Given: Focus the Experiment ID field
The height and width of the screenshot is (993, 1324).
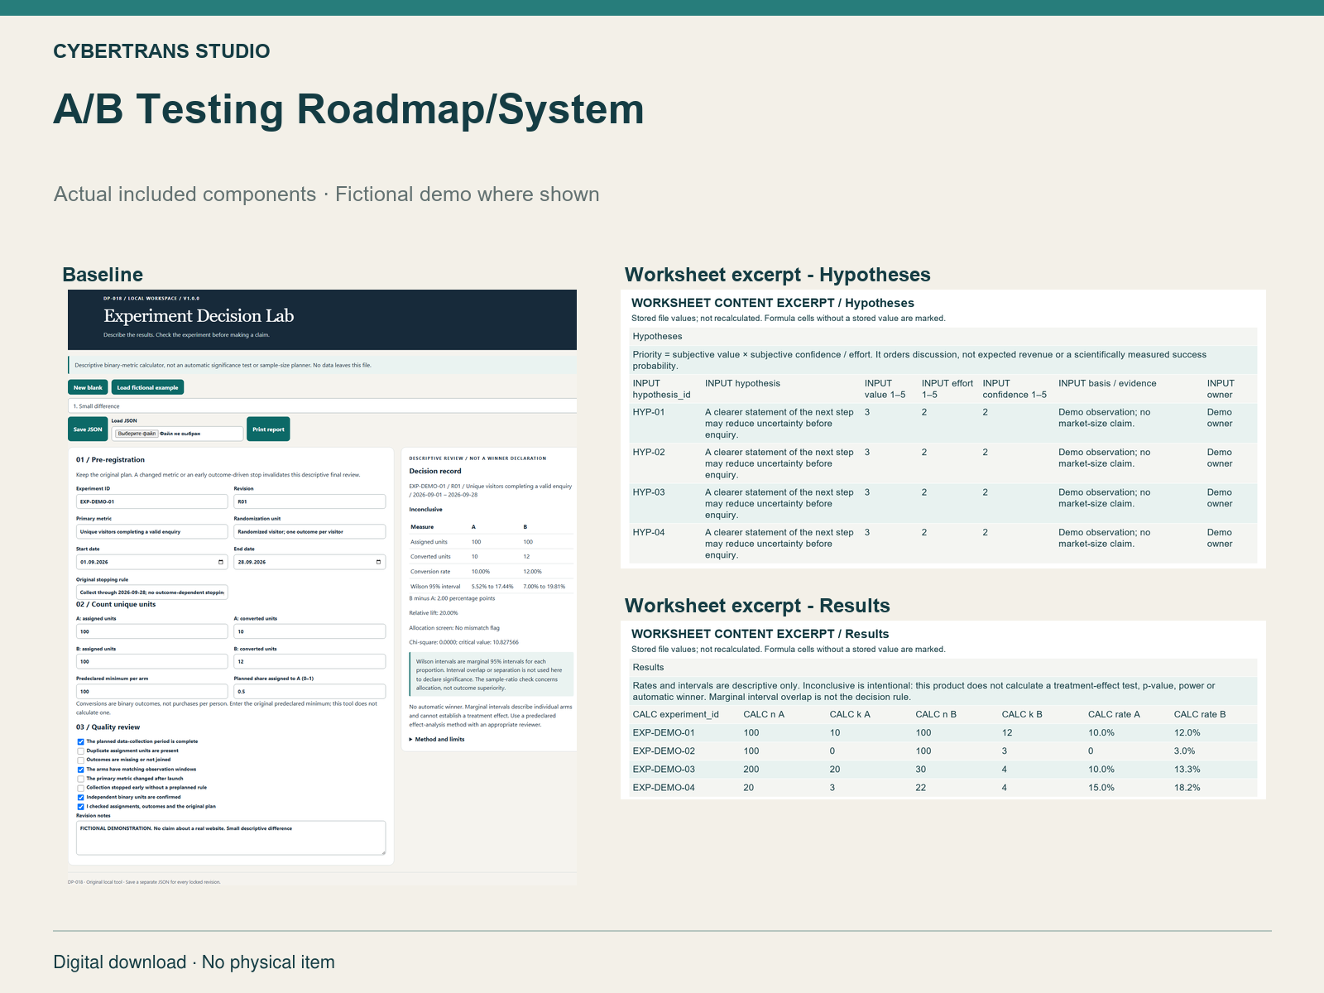Looking at the screenshot, I should point(151,501).
